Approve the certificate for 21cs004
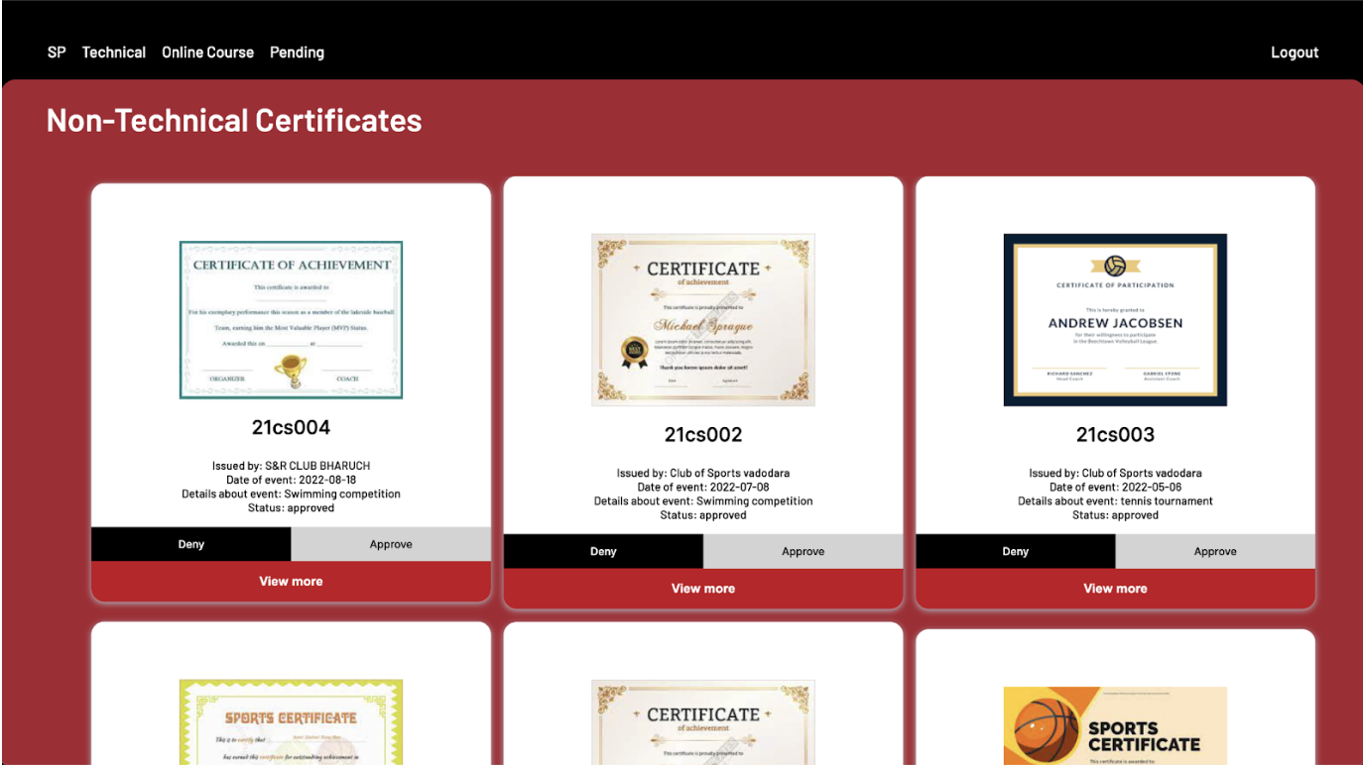 [x=391, y=544]
